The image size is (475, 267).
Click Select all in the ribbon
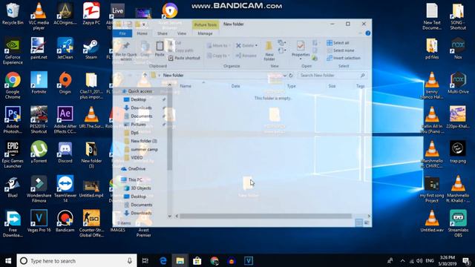pos(338,43)
